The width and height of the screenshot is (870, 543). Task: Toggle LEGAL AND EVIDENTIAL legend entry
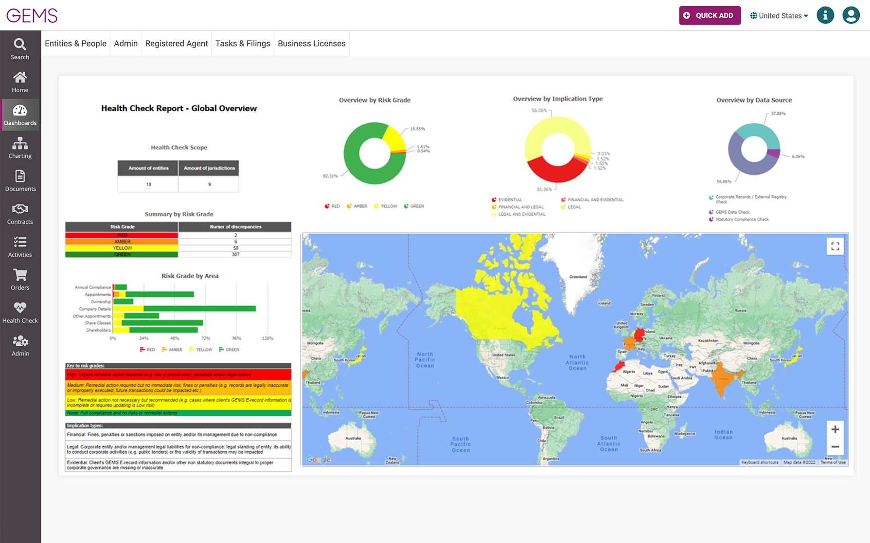point(518,214)
